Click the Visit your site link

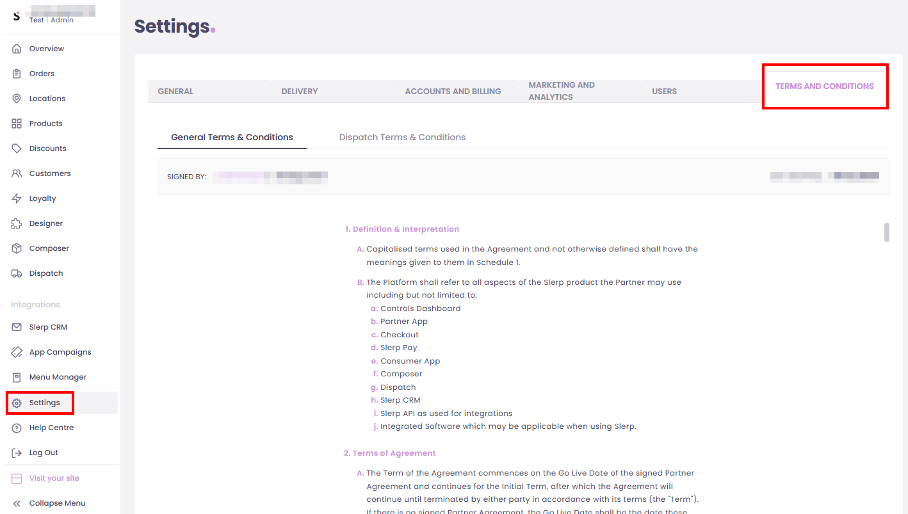click(54, 478)
